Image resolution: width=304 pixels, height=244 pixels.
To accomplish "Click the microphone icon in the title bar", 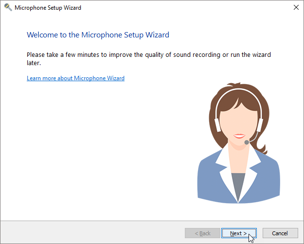I will (x=8, y=8).
